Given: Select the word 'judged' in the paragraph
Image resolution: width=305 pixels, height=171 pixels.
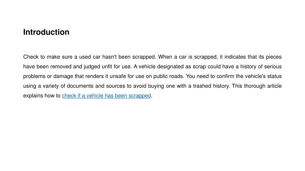Looking at the screenshot, I should click(92, 67).
